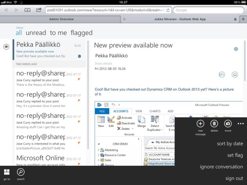Viewport: 247px width, 185px height.
Task: Open a new Safari tab
Action: point(243,19)
